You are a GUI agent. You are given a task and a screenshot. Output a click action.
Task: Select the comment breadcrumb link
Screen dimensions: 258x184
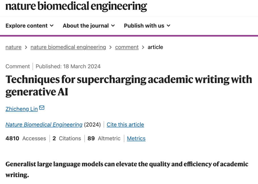pos(127,47)
